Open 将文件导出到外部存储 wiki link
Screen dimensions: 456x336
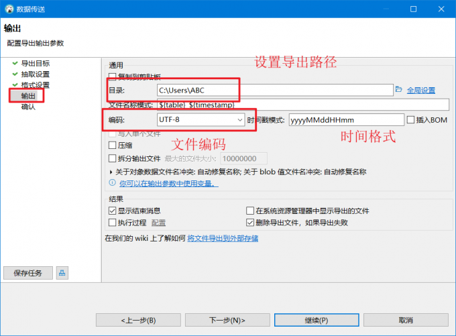coord(223,238)
